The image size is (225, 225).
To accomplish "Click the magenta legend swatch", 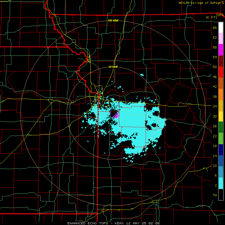I will pyautogui.click(x=221, y=50).
